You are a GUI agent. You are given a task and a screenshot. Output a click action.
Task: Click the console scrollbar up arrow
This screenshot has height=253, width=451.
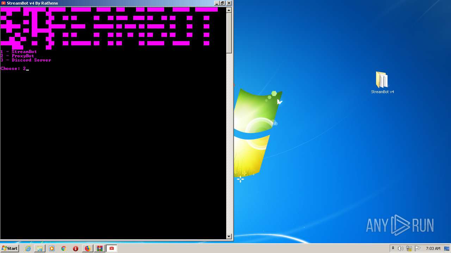tap(229, 10)
